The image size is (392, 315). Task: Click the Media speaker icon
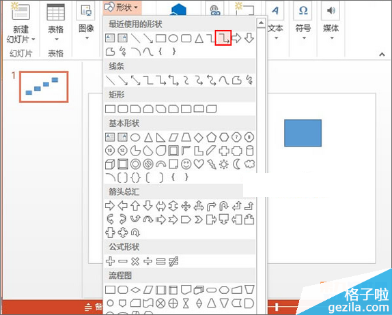click(331, 10)
